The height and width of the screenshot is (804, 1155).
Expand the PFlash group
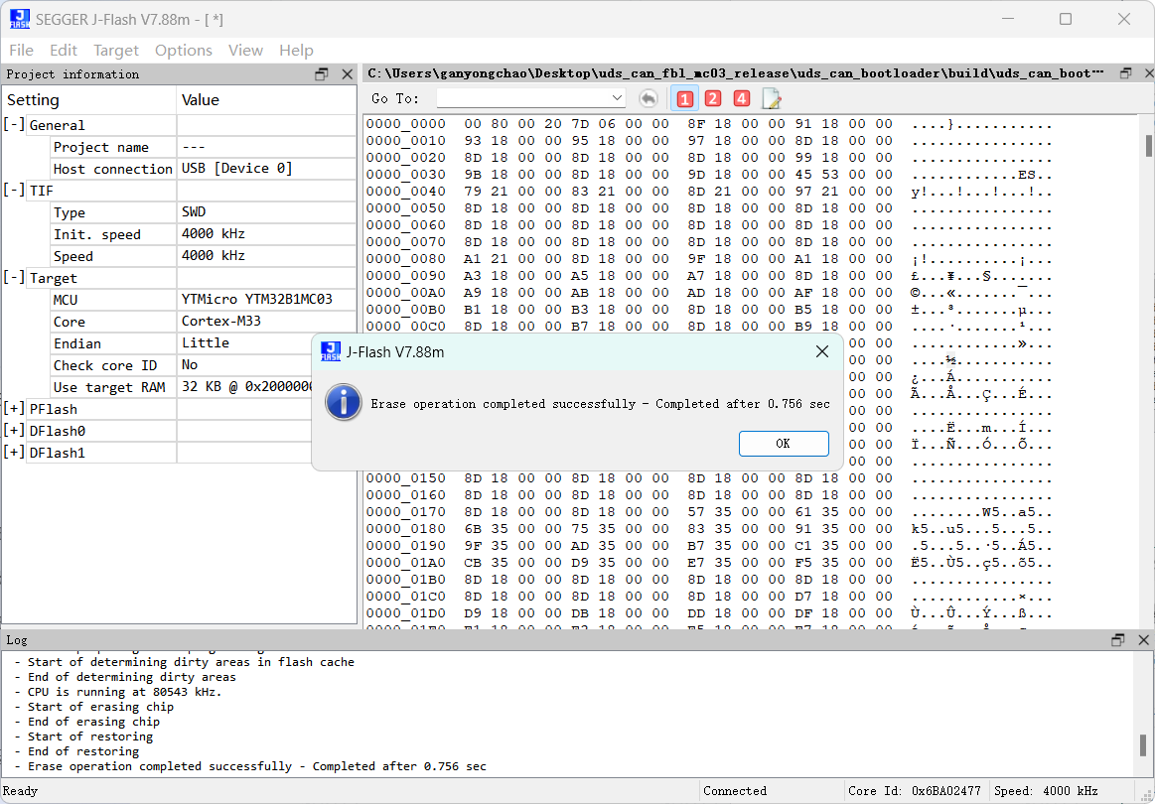click(x=14, y=409)
